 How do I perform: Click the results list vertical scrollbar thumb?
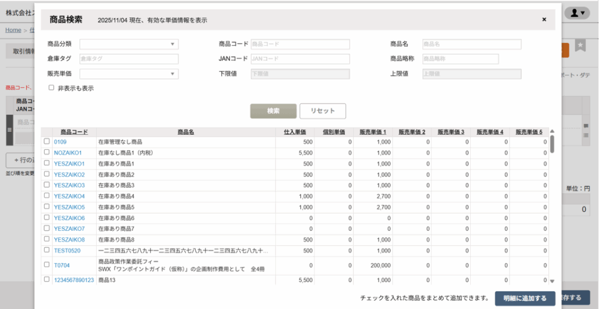pos(552,144)
